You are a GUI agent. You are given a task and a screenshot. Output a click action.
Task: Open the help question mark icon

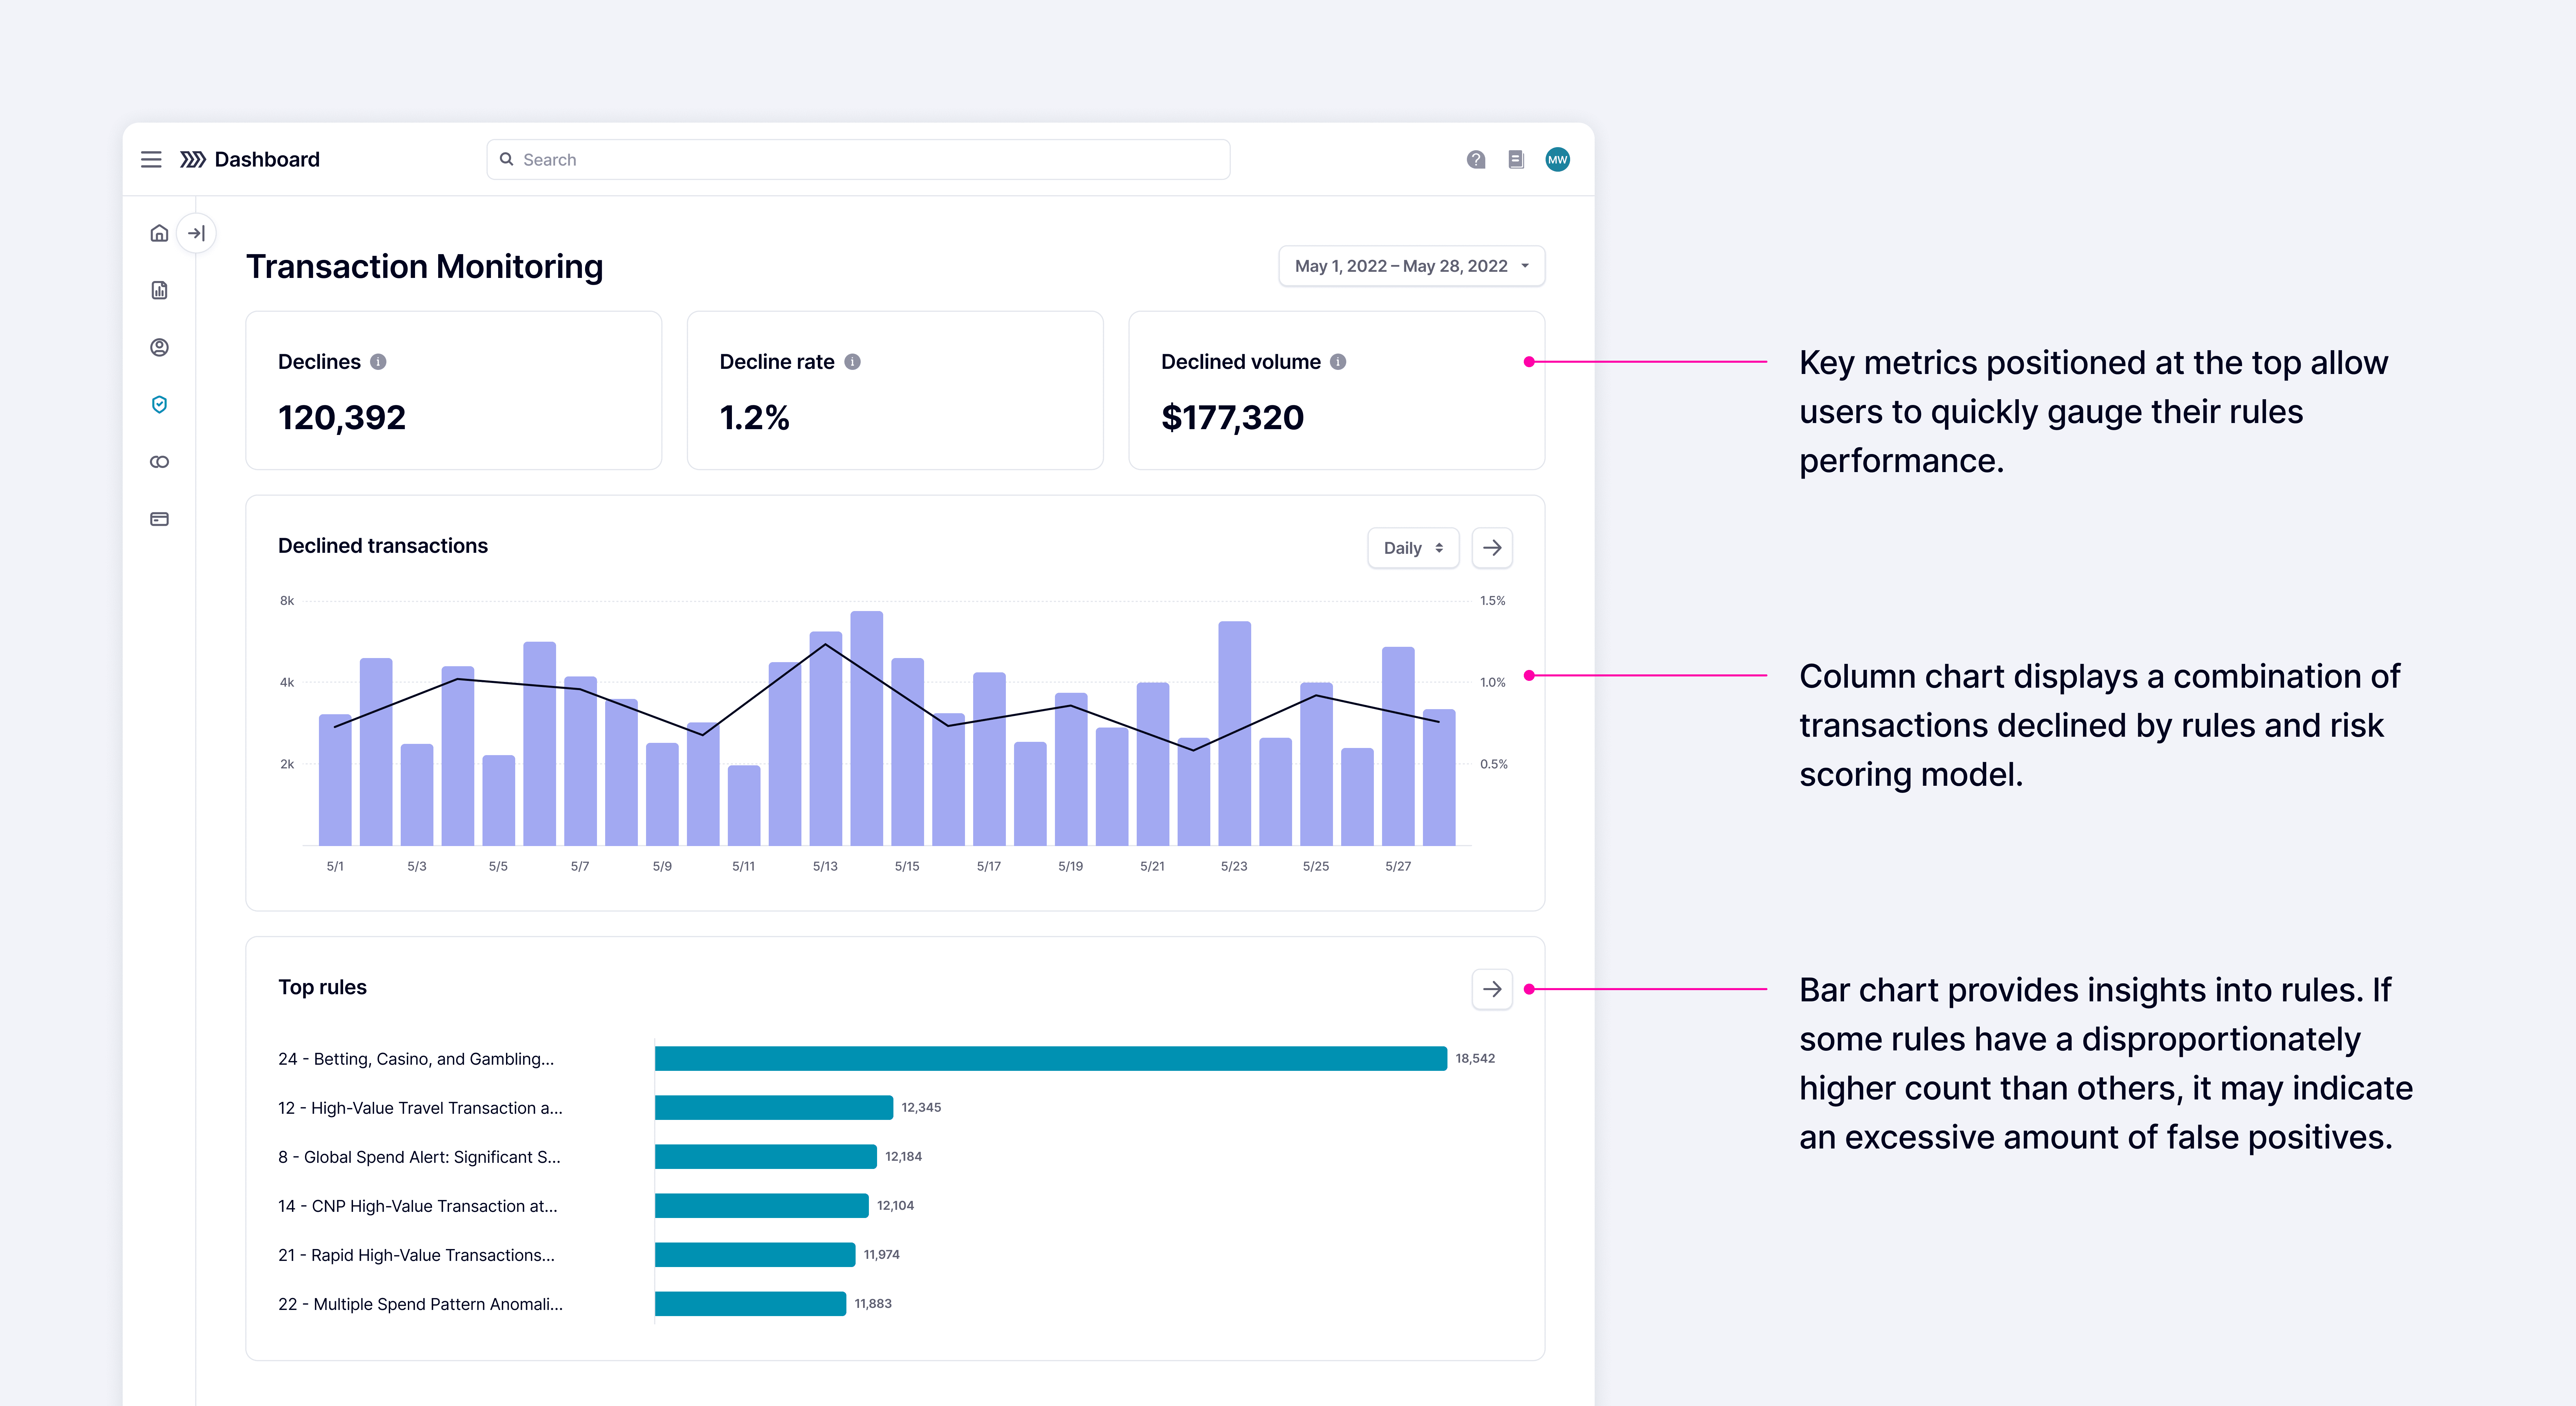(1476, 160)
